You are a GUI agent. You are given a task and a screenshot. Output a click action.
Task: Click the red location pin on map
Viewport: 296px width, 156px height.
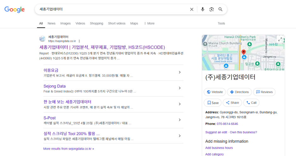point(244,52)
